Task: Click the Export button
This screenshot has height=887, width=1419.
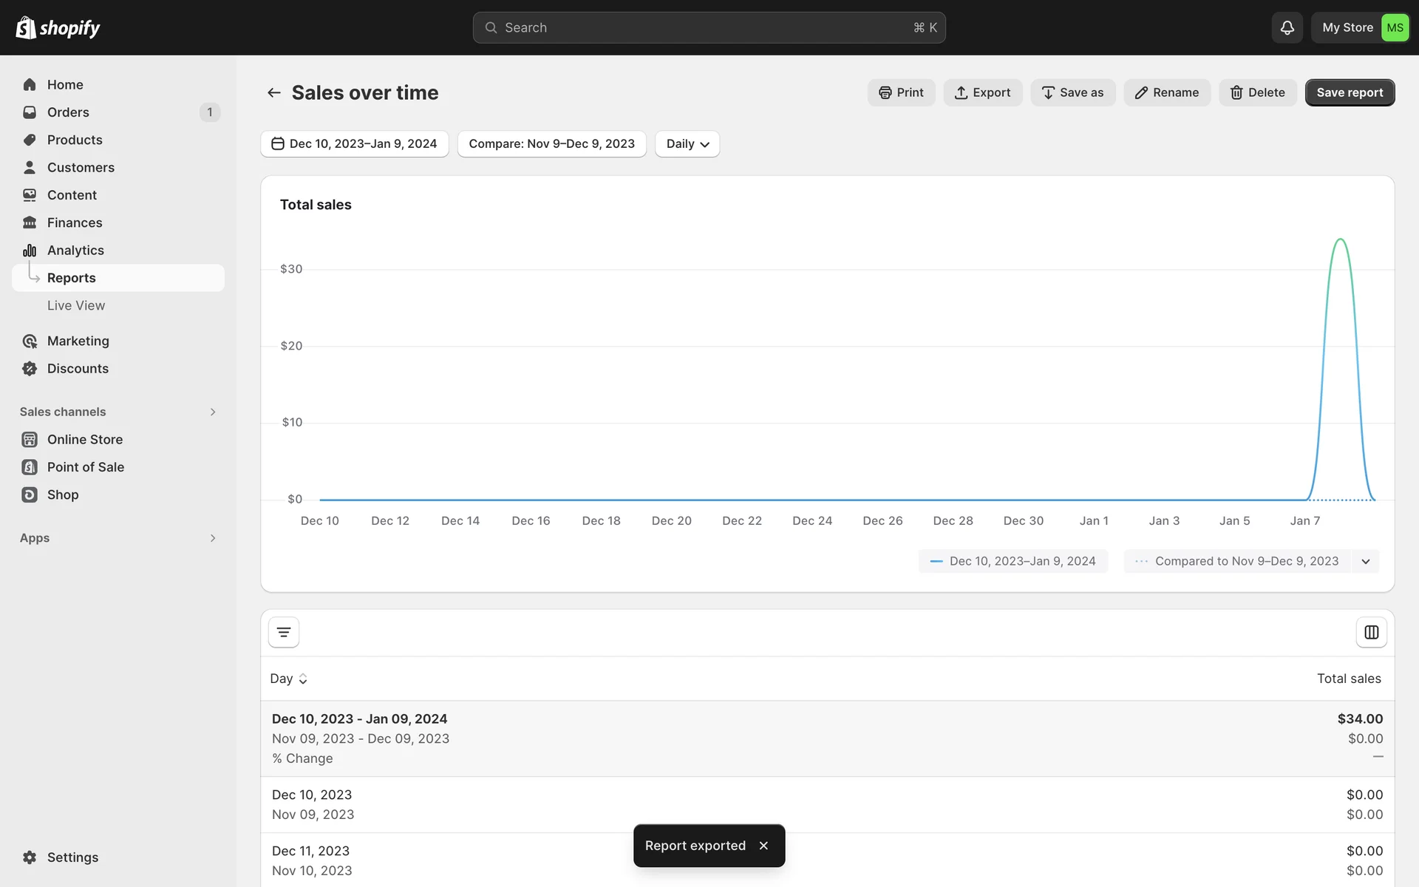Action: click(982, 93)
